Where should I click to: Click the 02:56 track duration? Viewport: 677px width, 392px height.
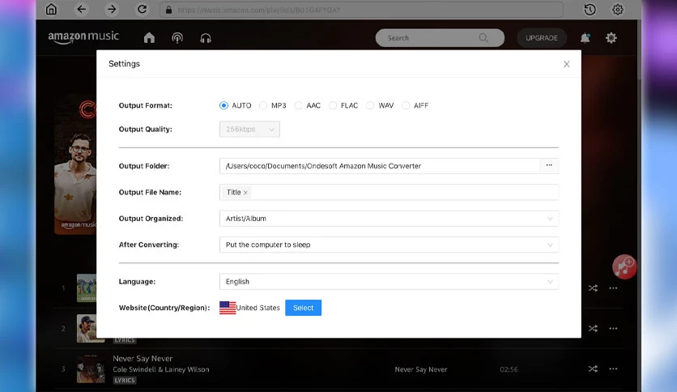tap(509, 369)
